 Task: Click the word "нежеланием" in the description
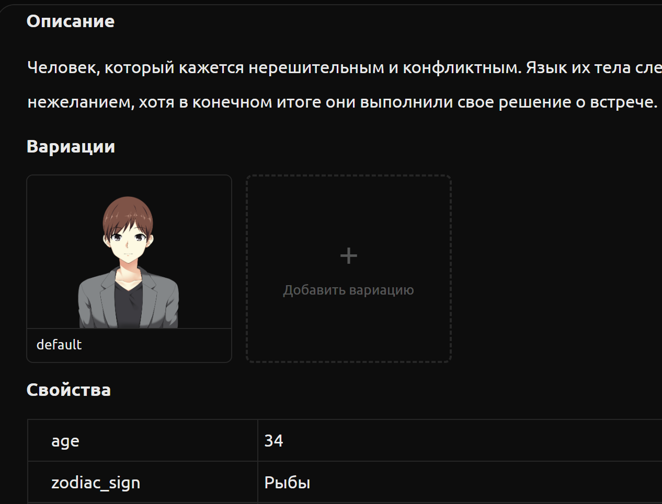81,102
